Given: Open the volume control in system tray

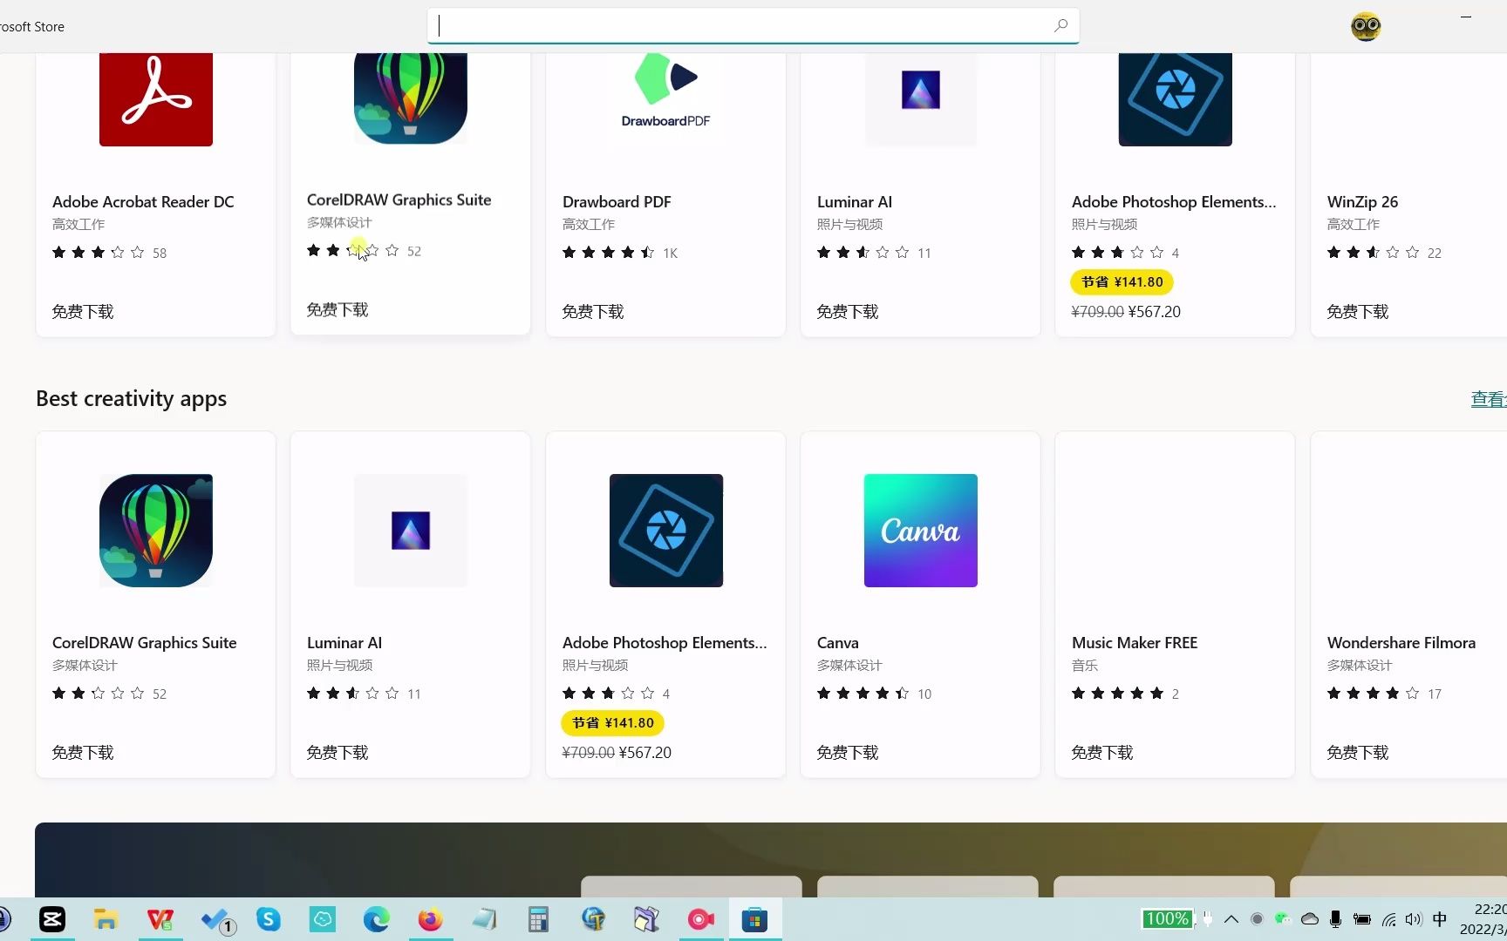Looking at the screenshot, I should point(1414,919).
